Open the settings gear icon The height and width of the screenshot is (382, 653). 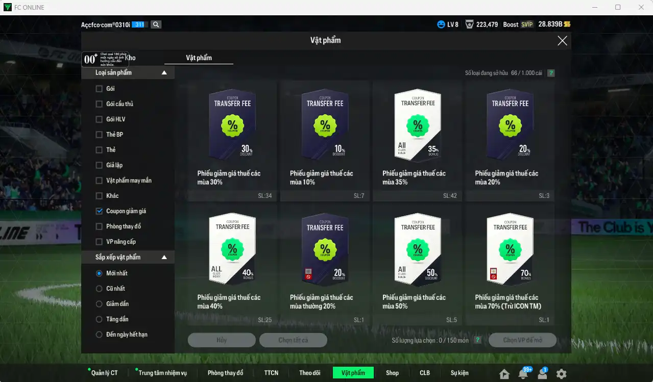click(x=561, y=374)
